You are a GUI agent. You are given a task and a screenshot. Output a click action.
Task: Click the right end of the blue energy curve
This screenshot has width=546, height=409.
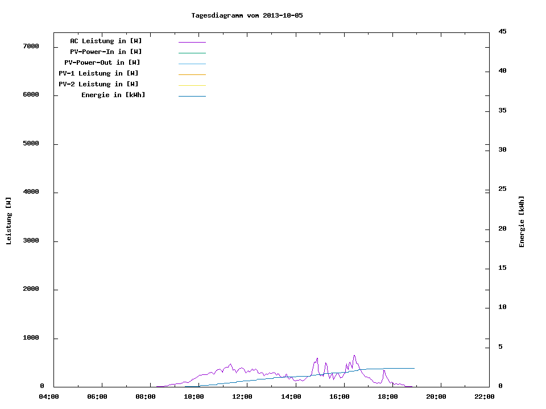(413, 368)
